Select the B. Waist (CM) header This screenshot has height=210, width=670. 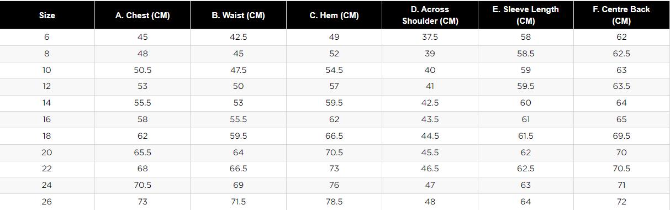coord(238,15)
